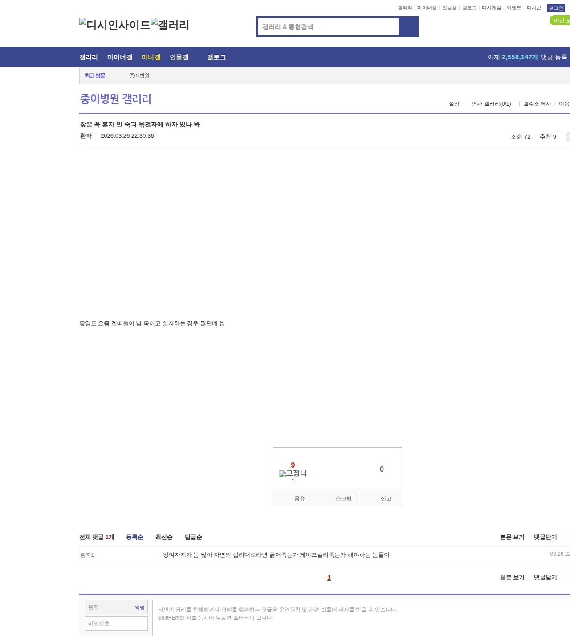
Task: Click the post author name 환자
Action: tap(86, 136)
